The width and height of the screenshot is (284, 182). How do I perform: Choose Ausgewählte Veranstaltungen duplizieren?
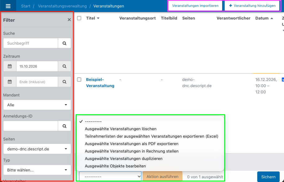[150, 158]
